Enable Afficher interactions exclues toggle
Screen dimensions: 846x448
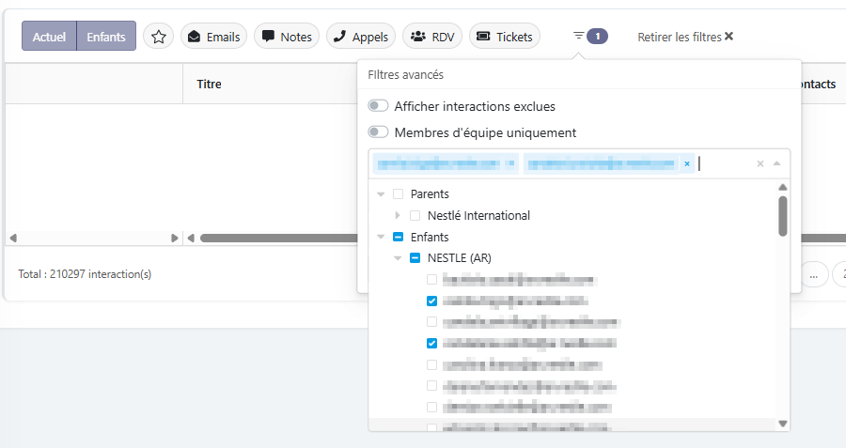point(378,106)
